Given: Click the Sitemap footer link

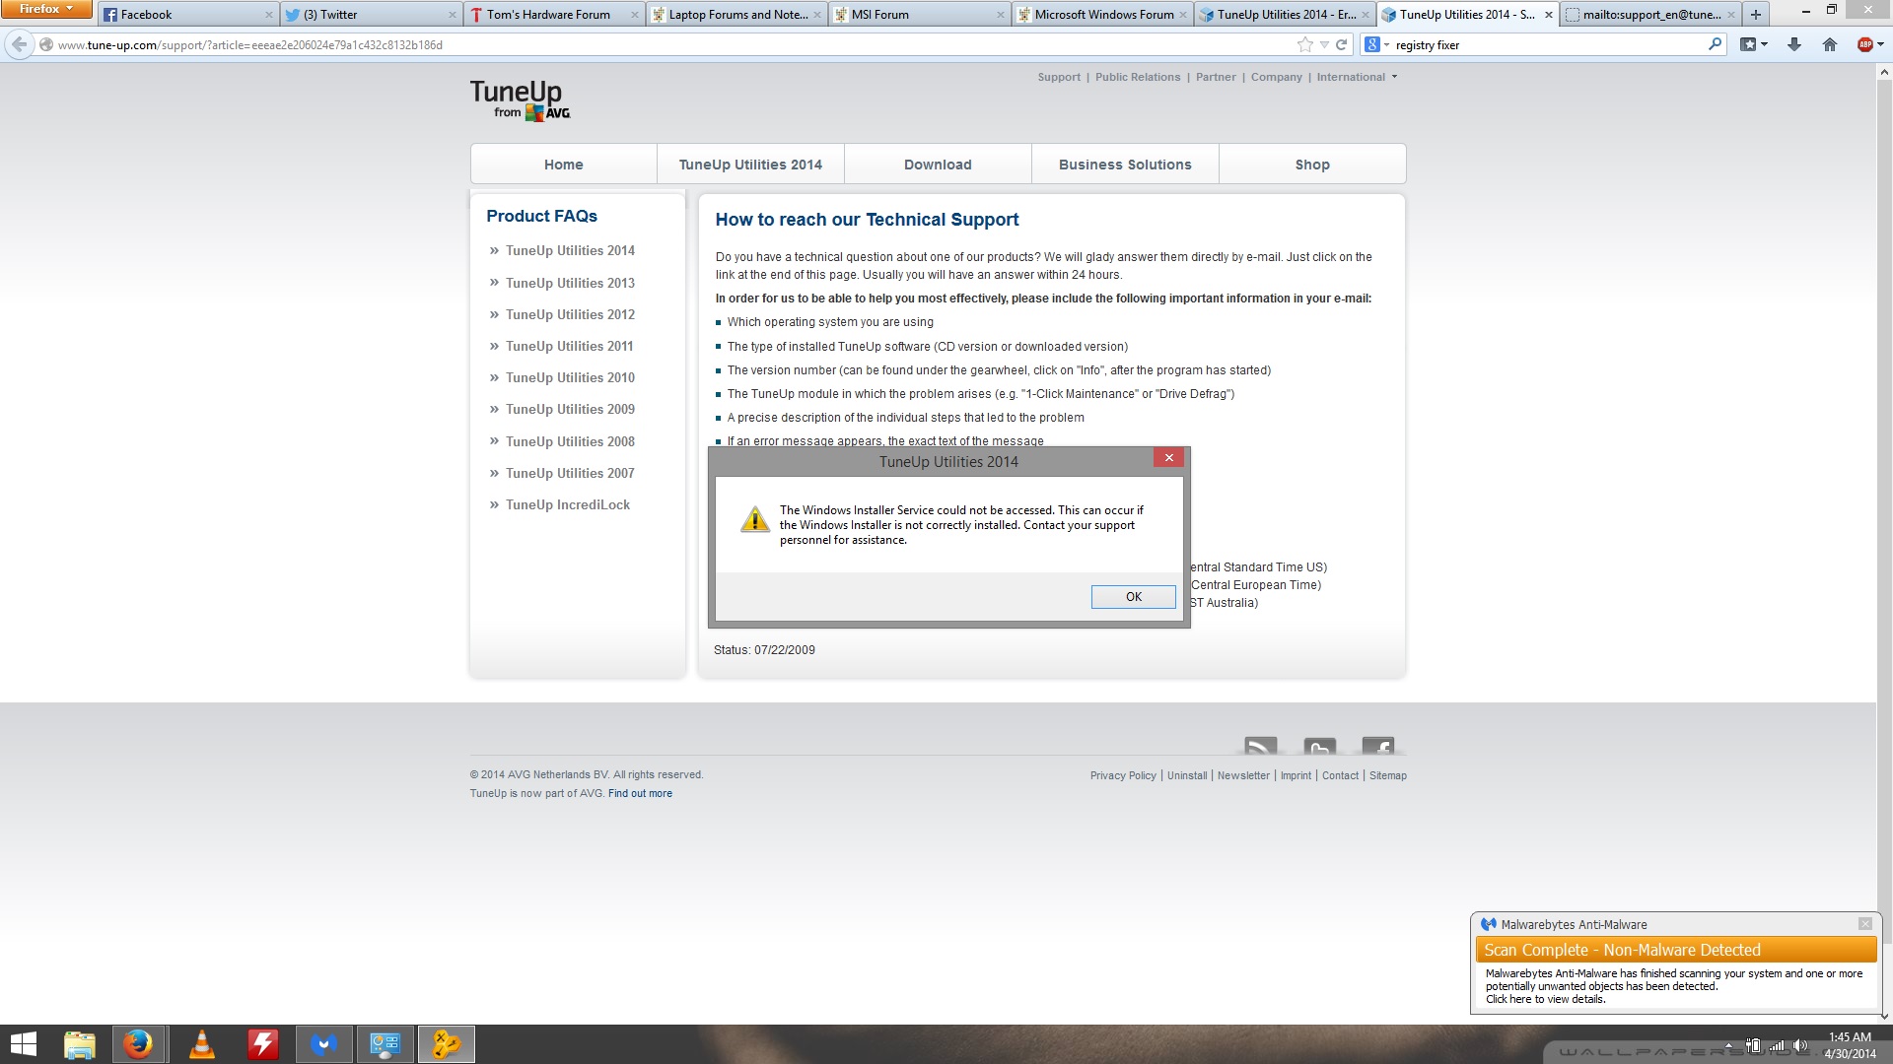Looking at the screenshot, I should click(x=1387, y=775).
